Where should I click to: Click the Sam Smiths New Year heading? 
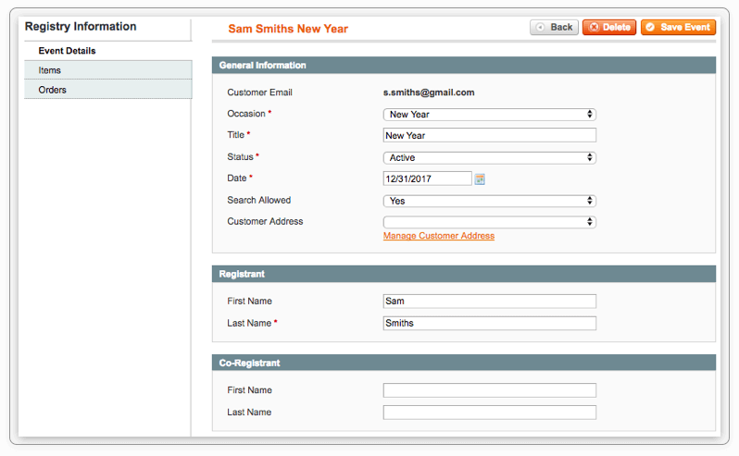(288, 29)
